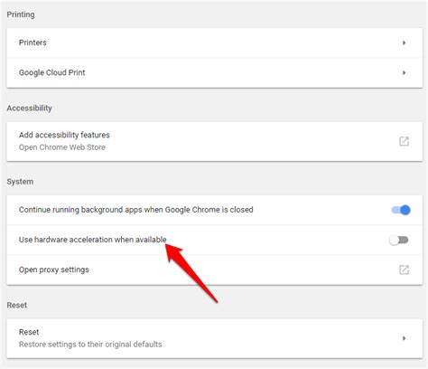Click the Reset section heading above the card
The height and width of the screenshot is (369, 428).
pos(17,305)
